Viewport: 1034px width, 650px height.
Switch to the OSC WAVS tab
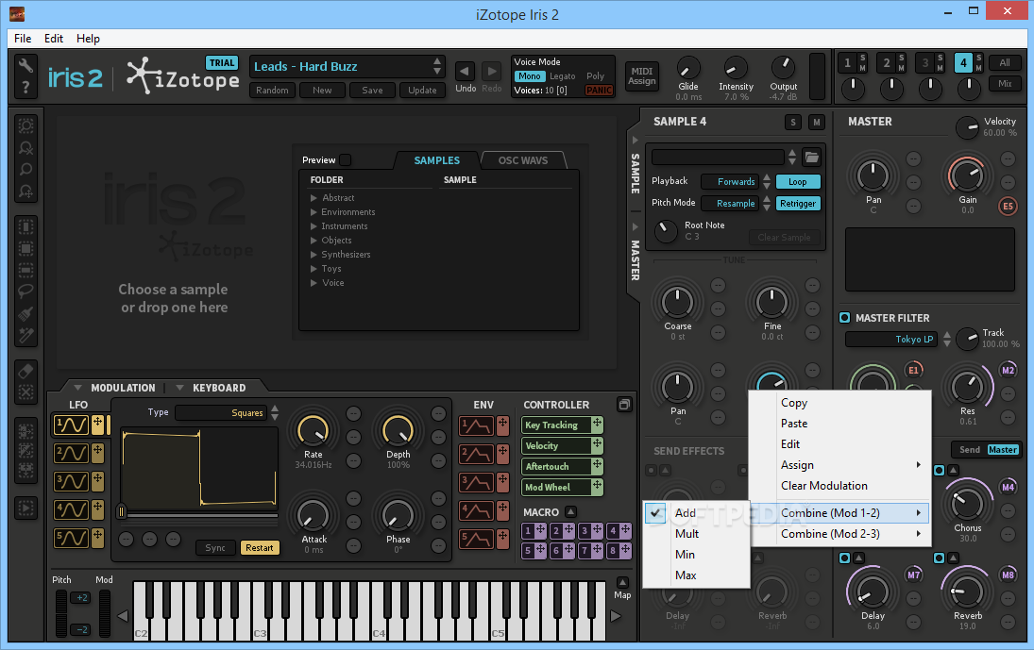[523, 160]
